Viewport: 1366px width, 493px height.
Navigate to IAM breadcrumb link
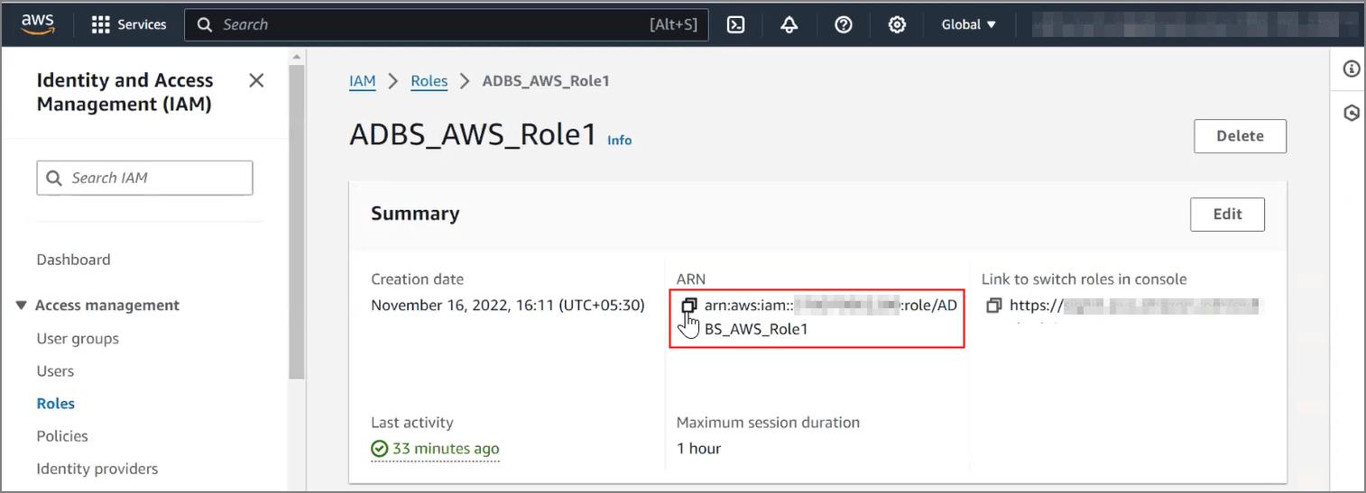click(x=362, y=81)
